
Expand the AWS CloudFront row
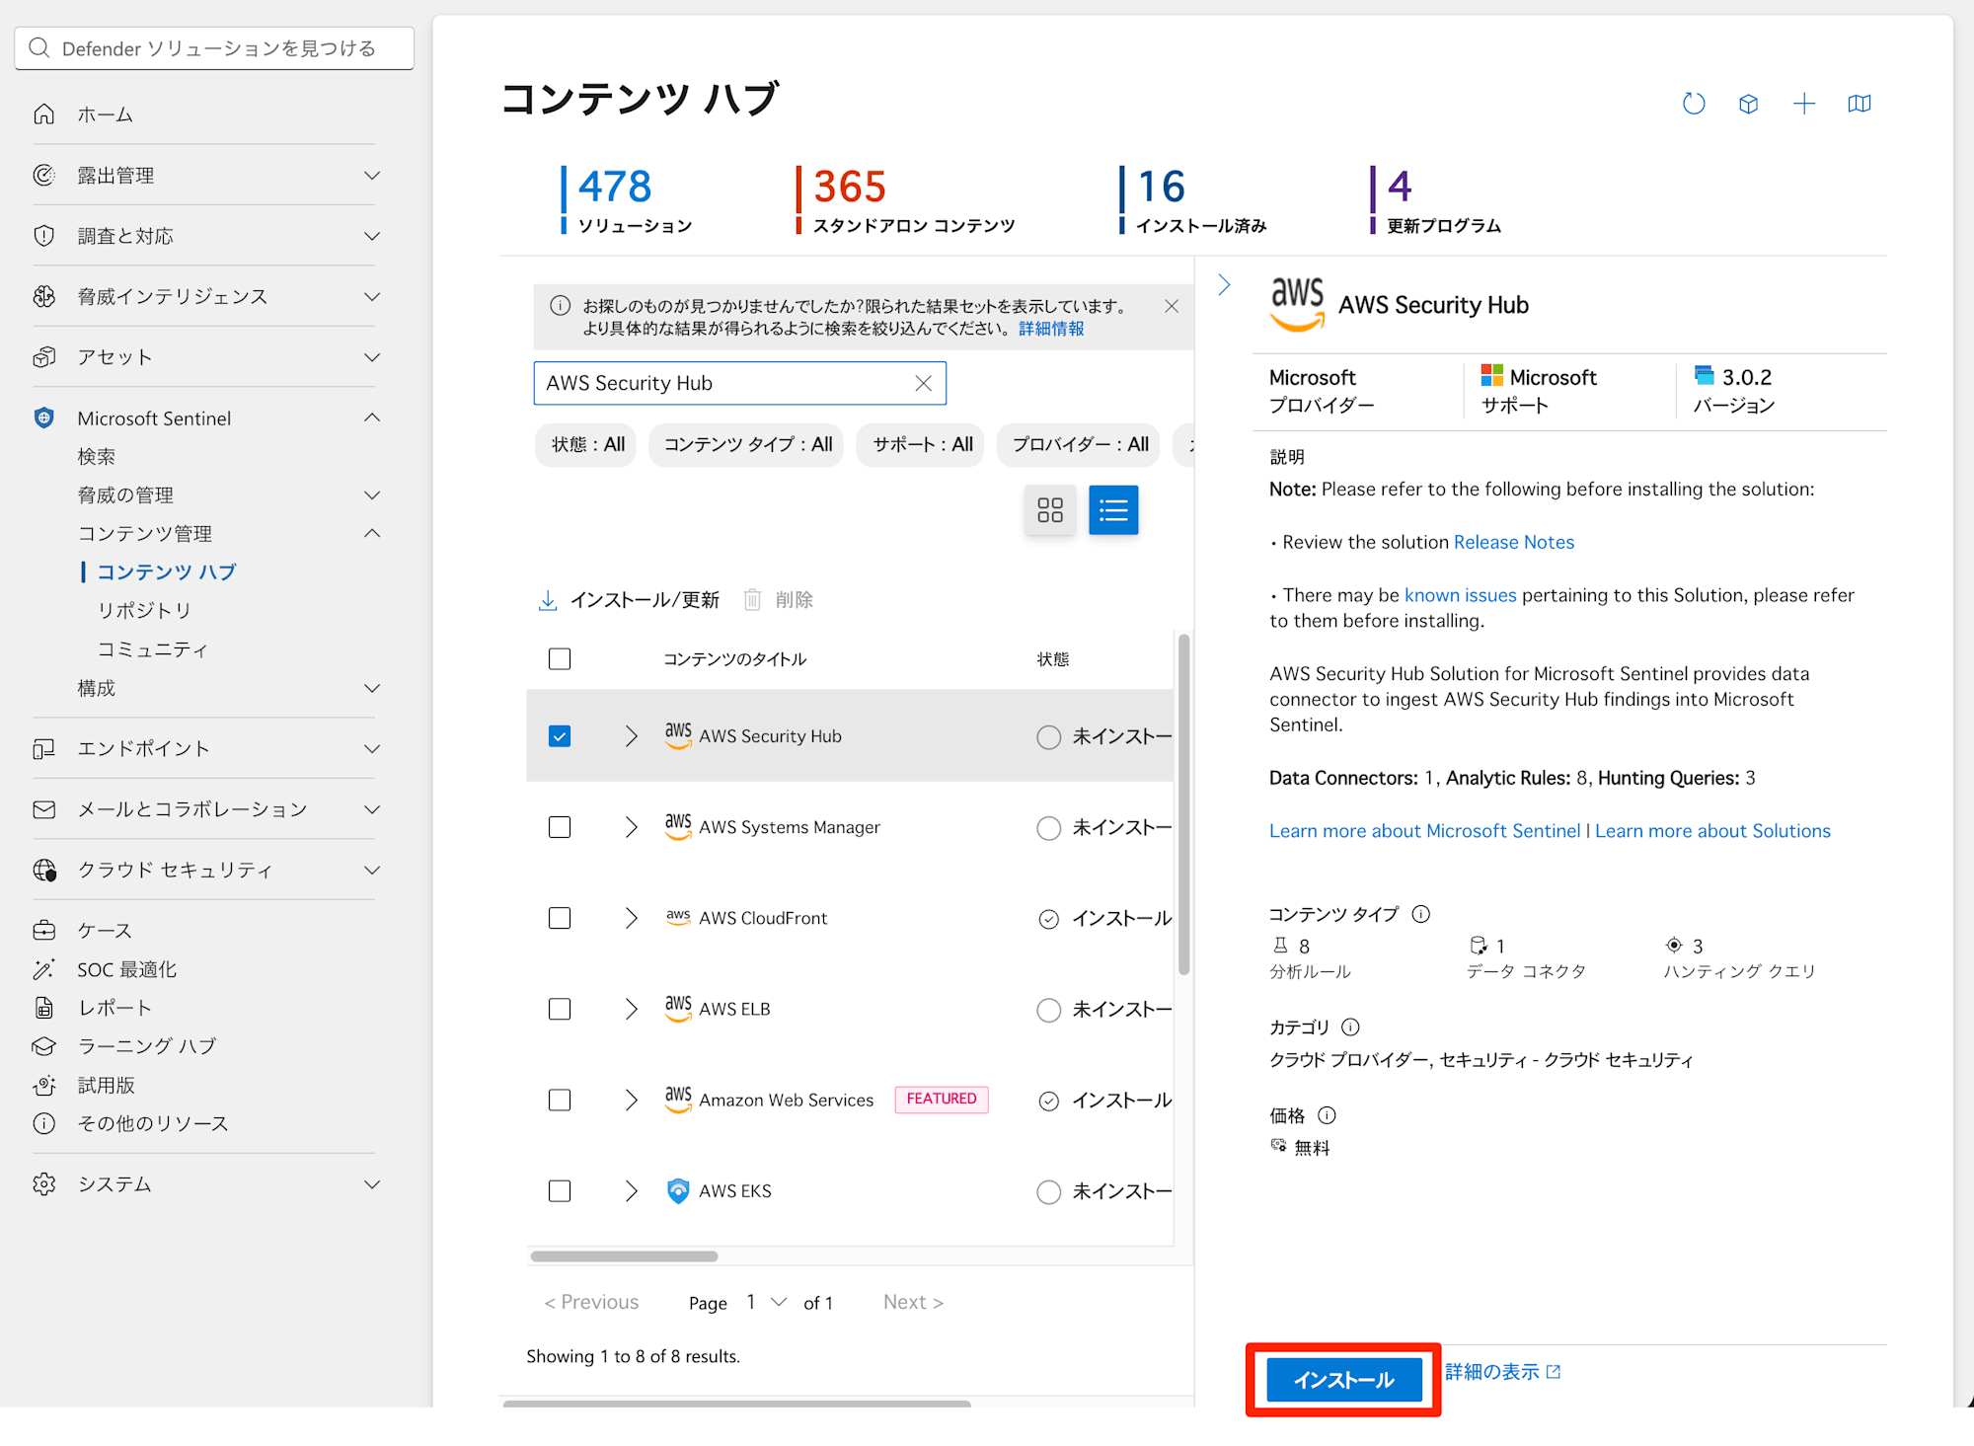[x=631, y=918]
